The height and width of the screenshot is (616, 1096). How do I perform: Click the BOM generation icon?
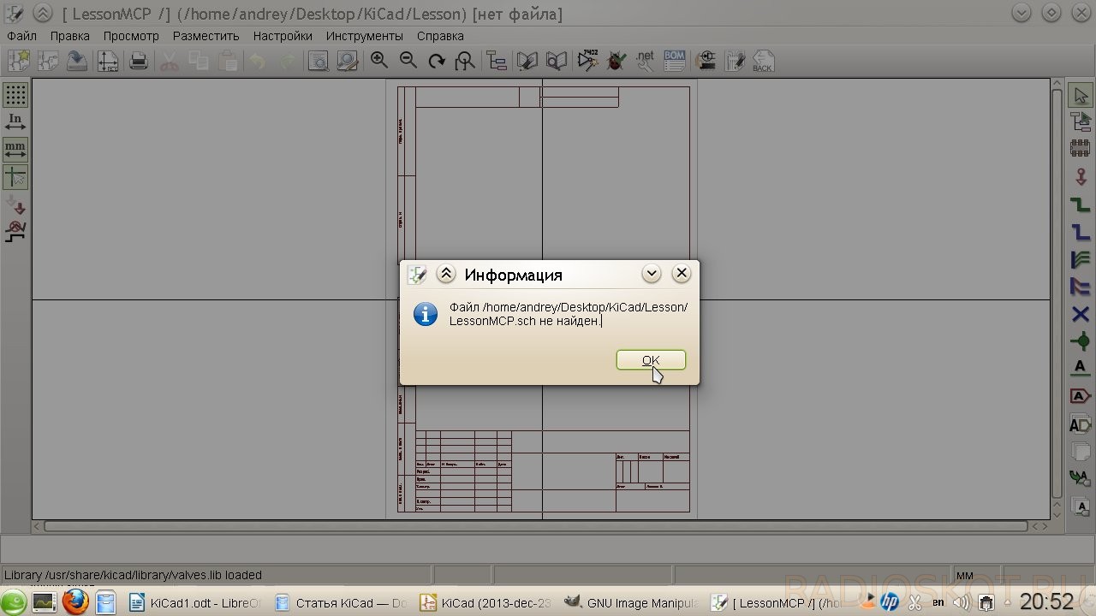(675, 61)
